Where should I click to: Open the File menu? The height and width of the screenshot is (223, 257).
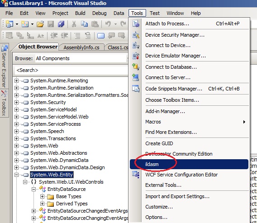[x=9, y=13]
